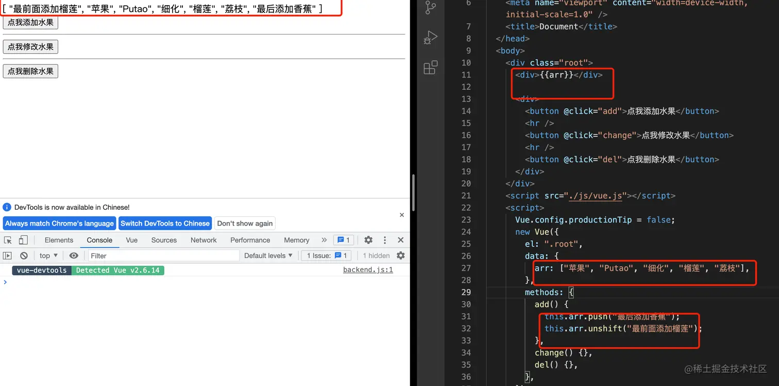Image resolution: width=779 pixels, height=386 pixels.
Task: Click the '点我添加水果' button on the page
Action: 30,22
